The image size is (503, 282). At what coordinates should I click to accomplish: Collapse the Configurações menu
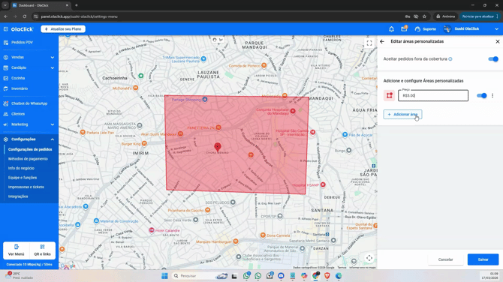point(29,139)
